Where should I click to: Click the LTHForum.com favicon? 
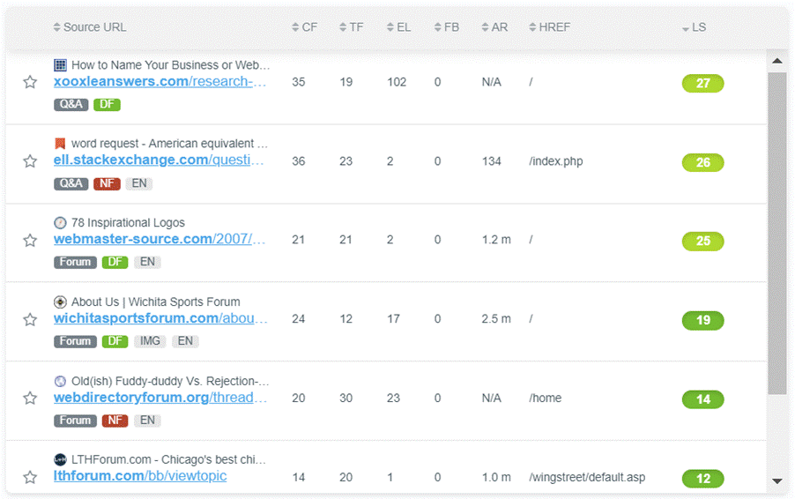coord(60,459)
